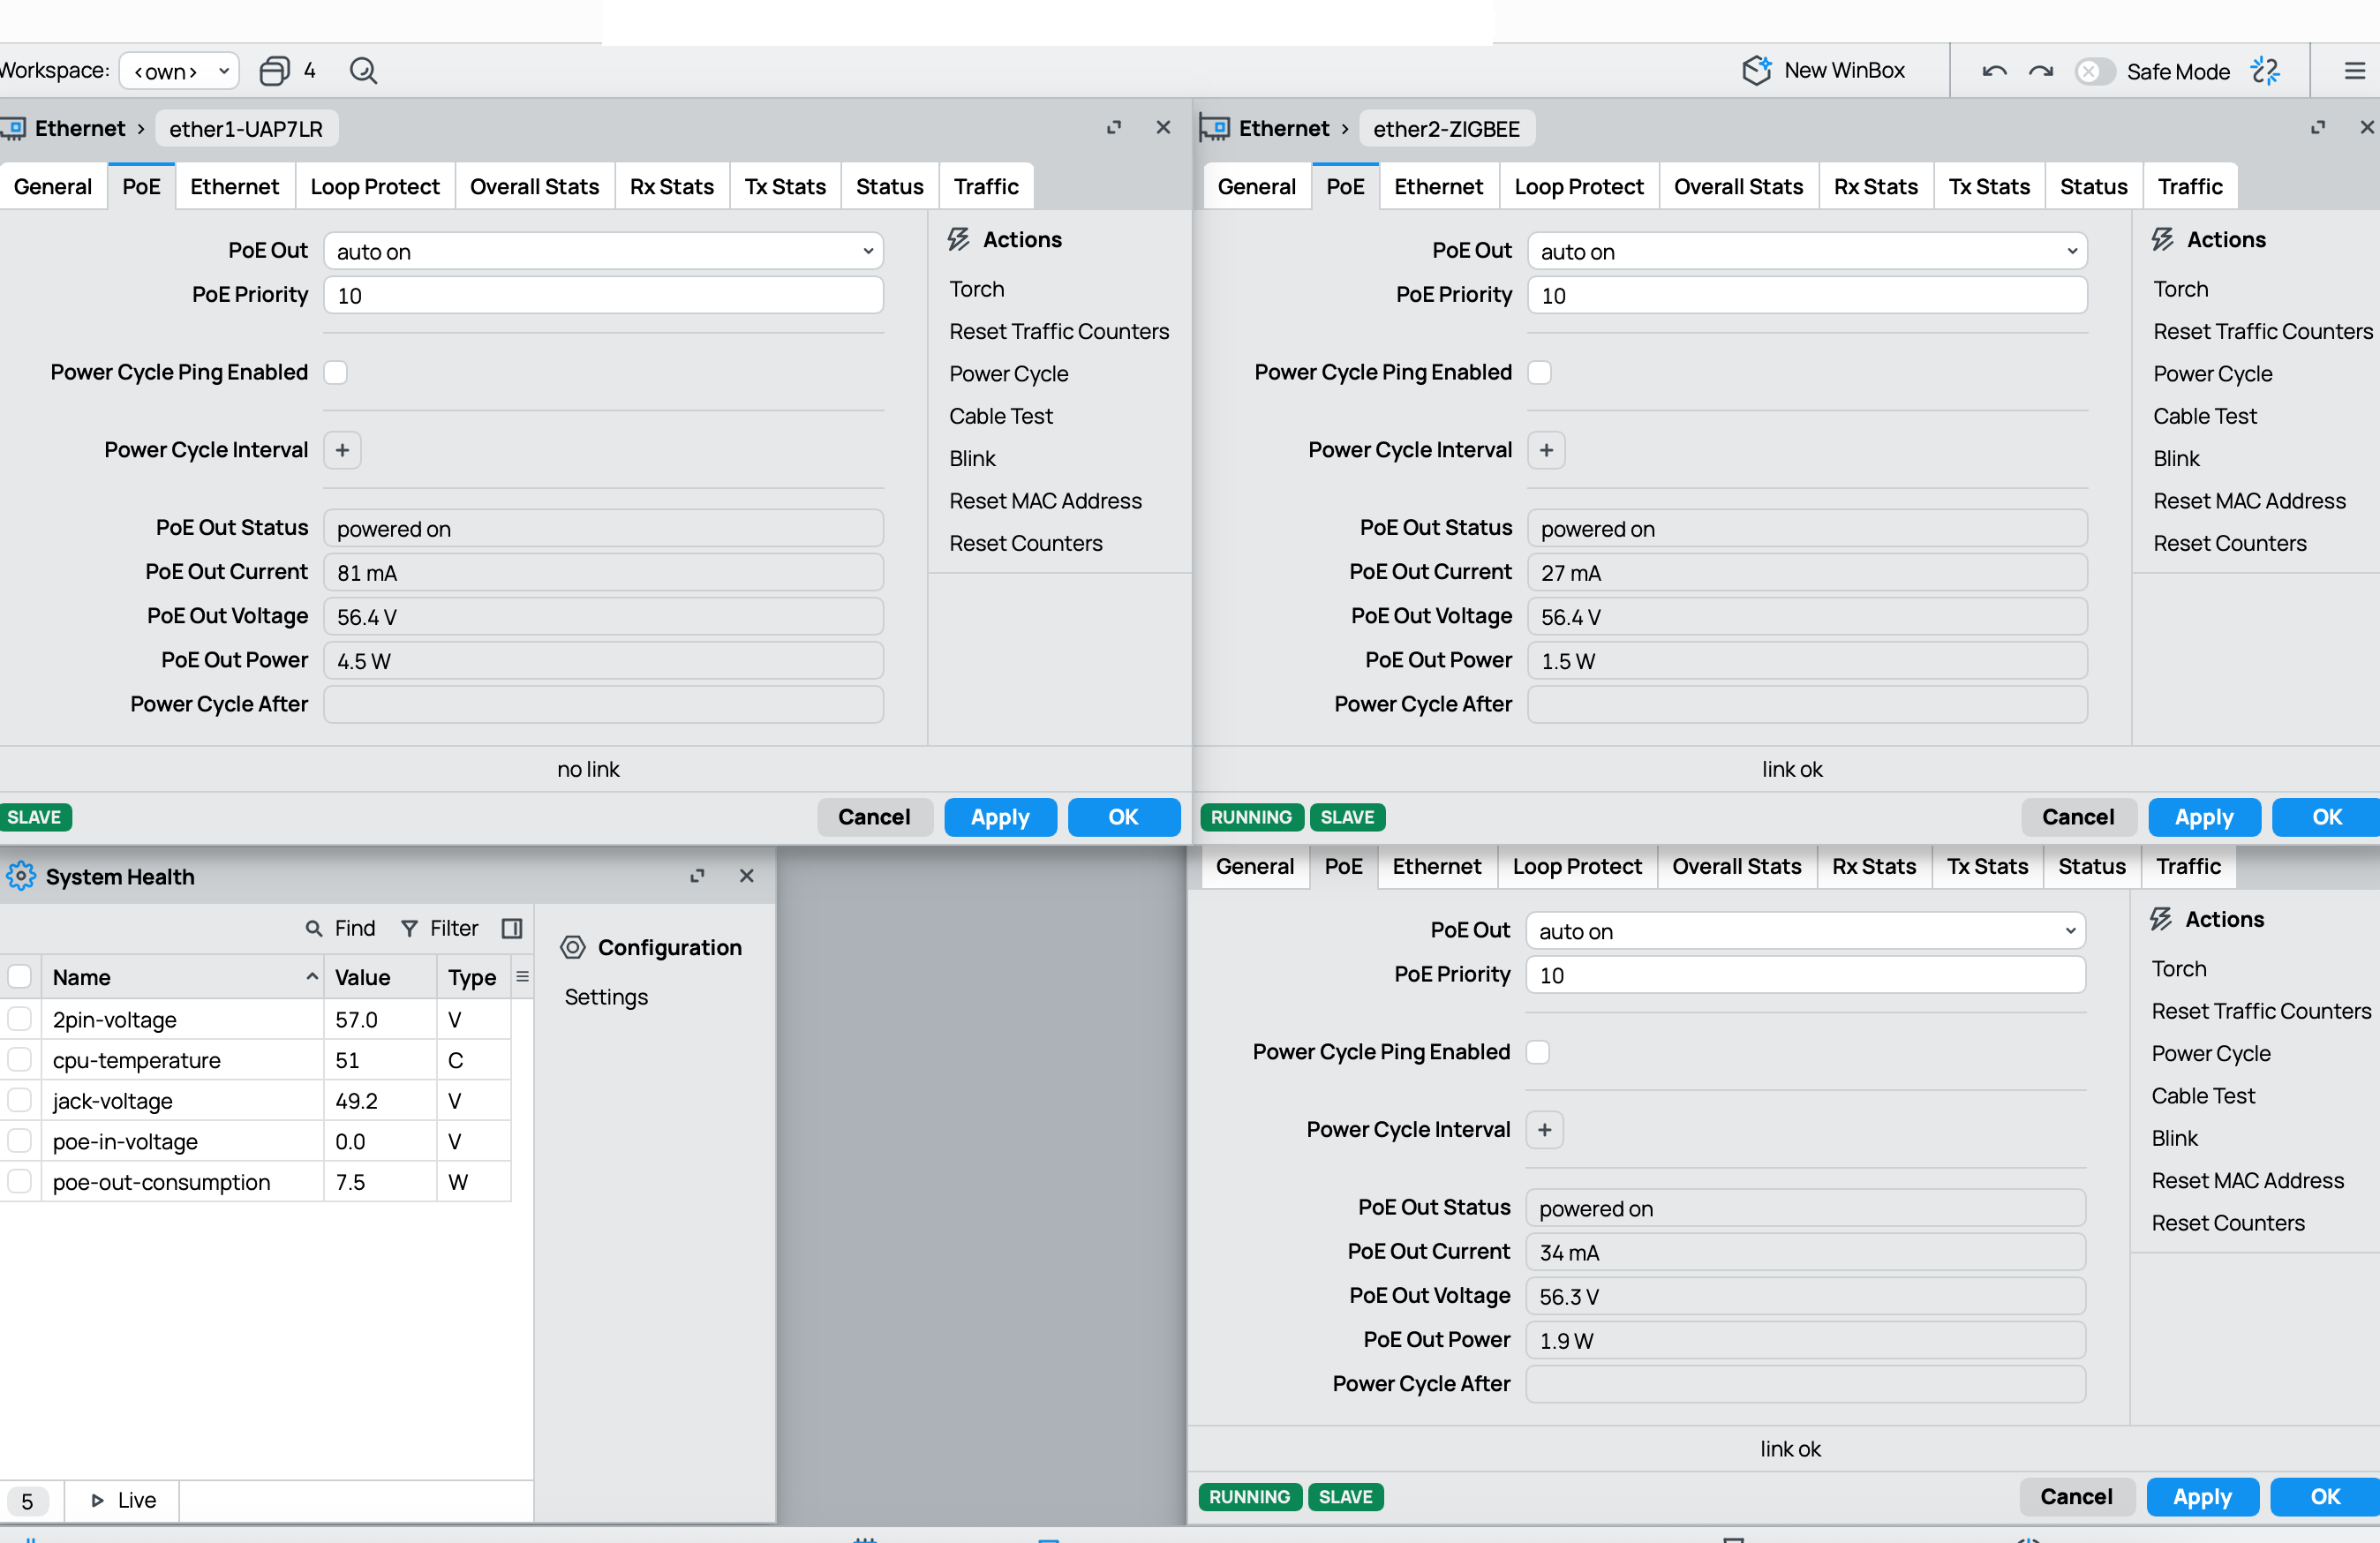Check the poe-out-consumption row checkbox
2380x1543 pixels.
[x=19, y=1181]
